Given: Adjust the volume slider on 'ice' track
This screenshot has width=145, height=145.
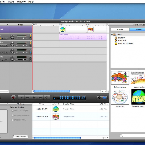Looking at the screenshot, I should click(x=23, y=45).
